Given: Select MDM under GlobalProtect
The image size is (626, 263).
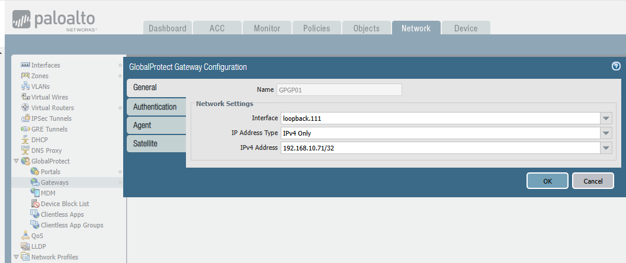Looking at the screenshot, I should tap(49, 193).
